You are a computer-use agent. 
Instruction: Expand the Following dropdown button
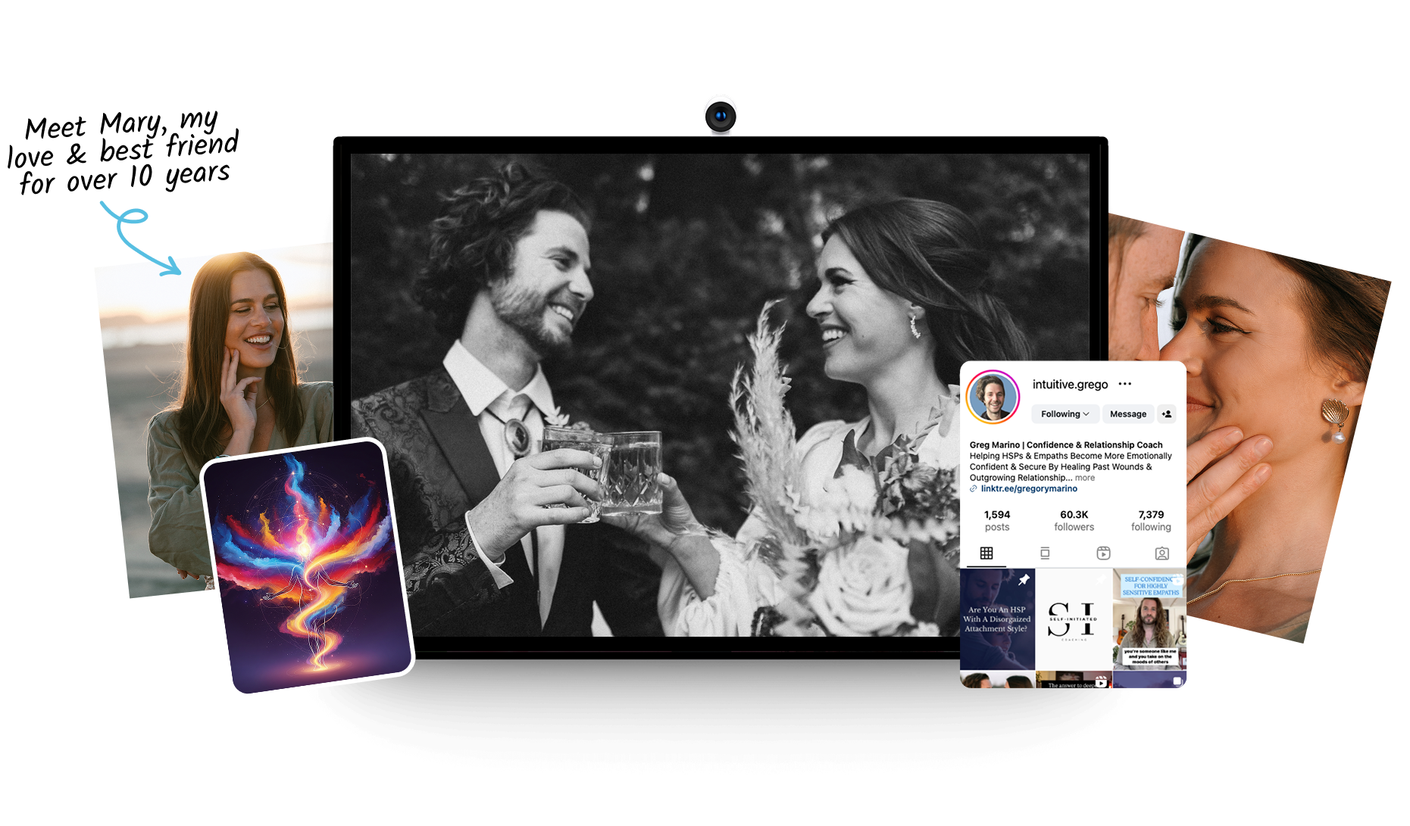(x=1065, y=414)
